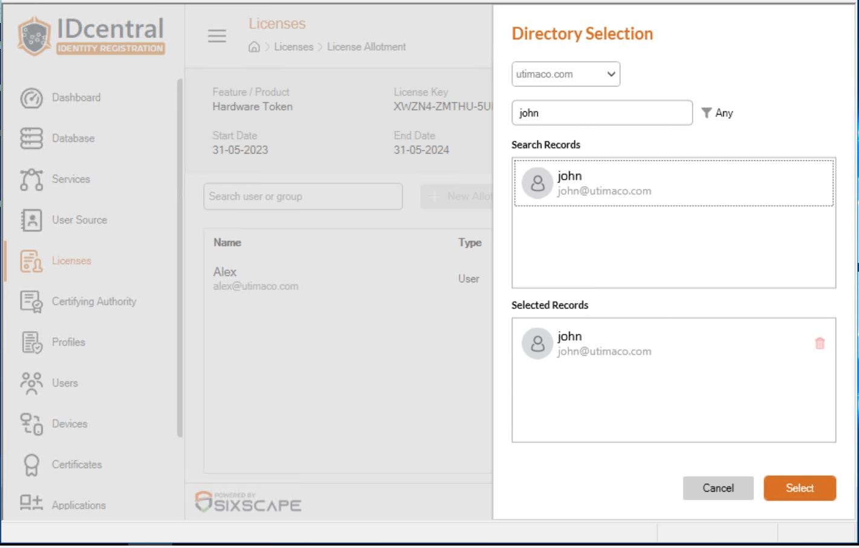
Task: Click Licenses breadcrumb link
Action: tap(294, 47)
